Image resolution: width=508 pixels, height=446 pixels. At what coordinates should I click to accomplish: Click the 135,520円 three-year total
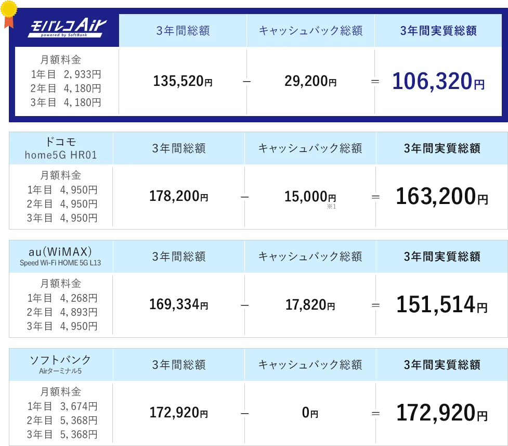click(x=183, y=82)
